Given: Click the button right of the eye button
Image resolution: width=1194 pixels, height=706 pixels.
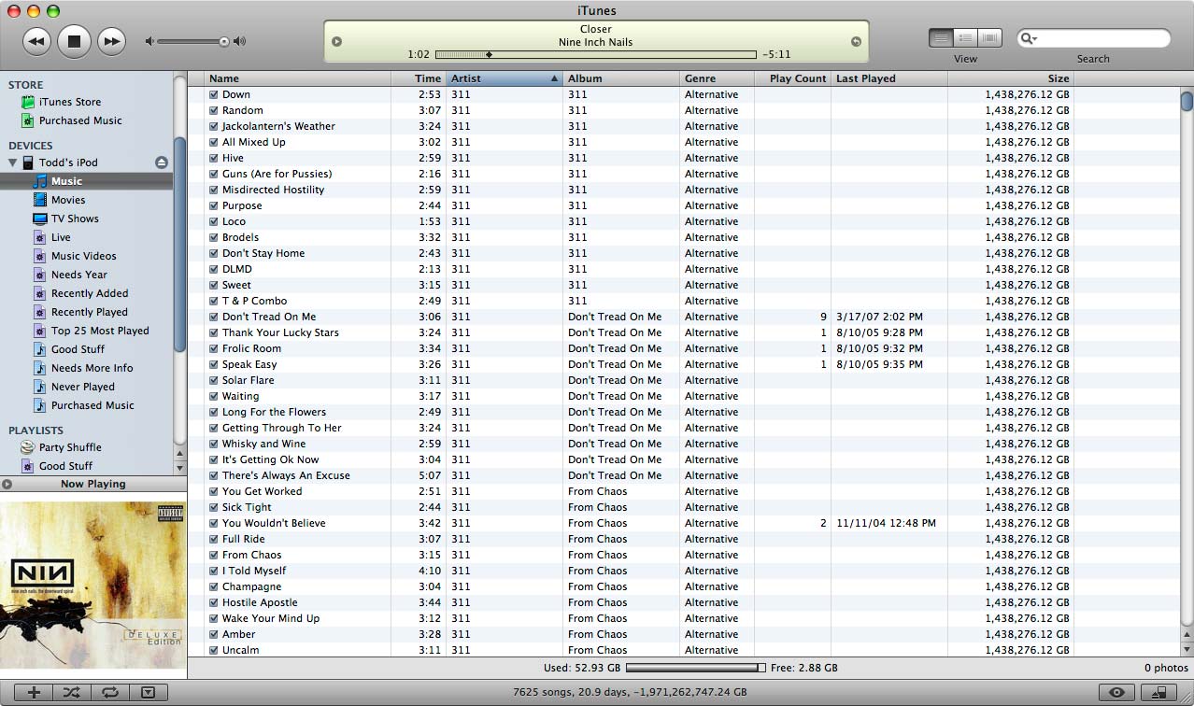Looking at the screenshot, I should pyautogui.click(x=1159, y=692).
